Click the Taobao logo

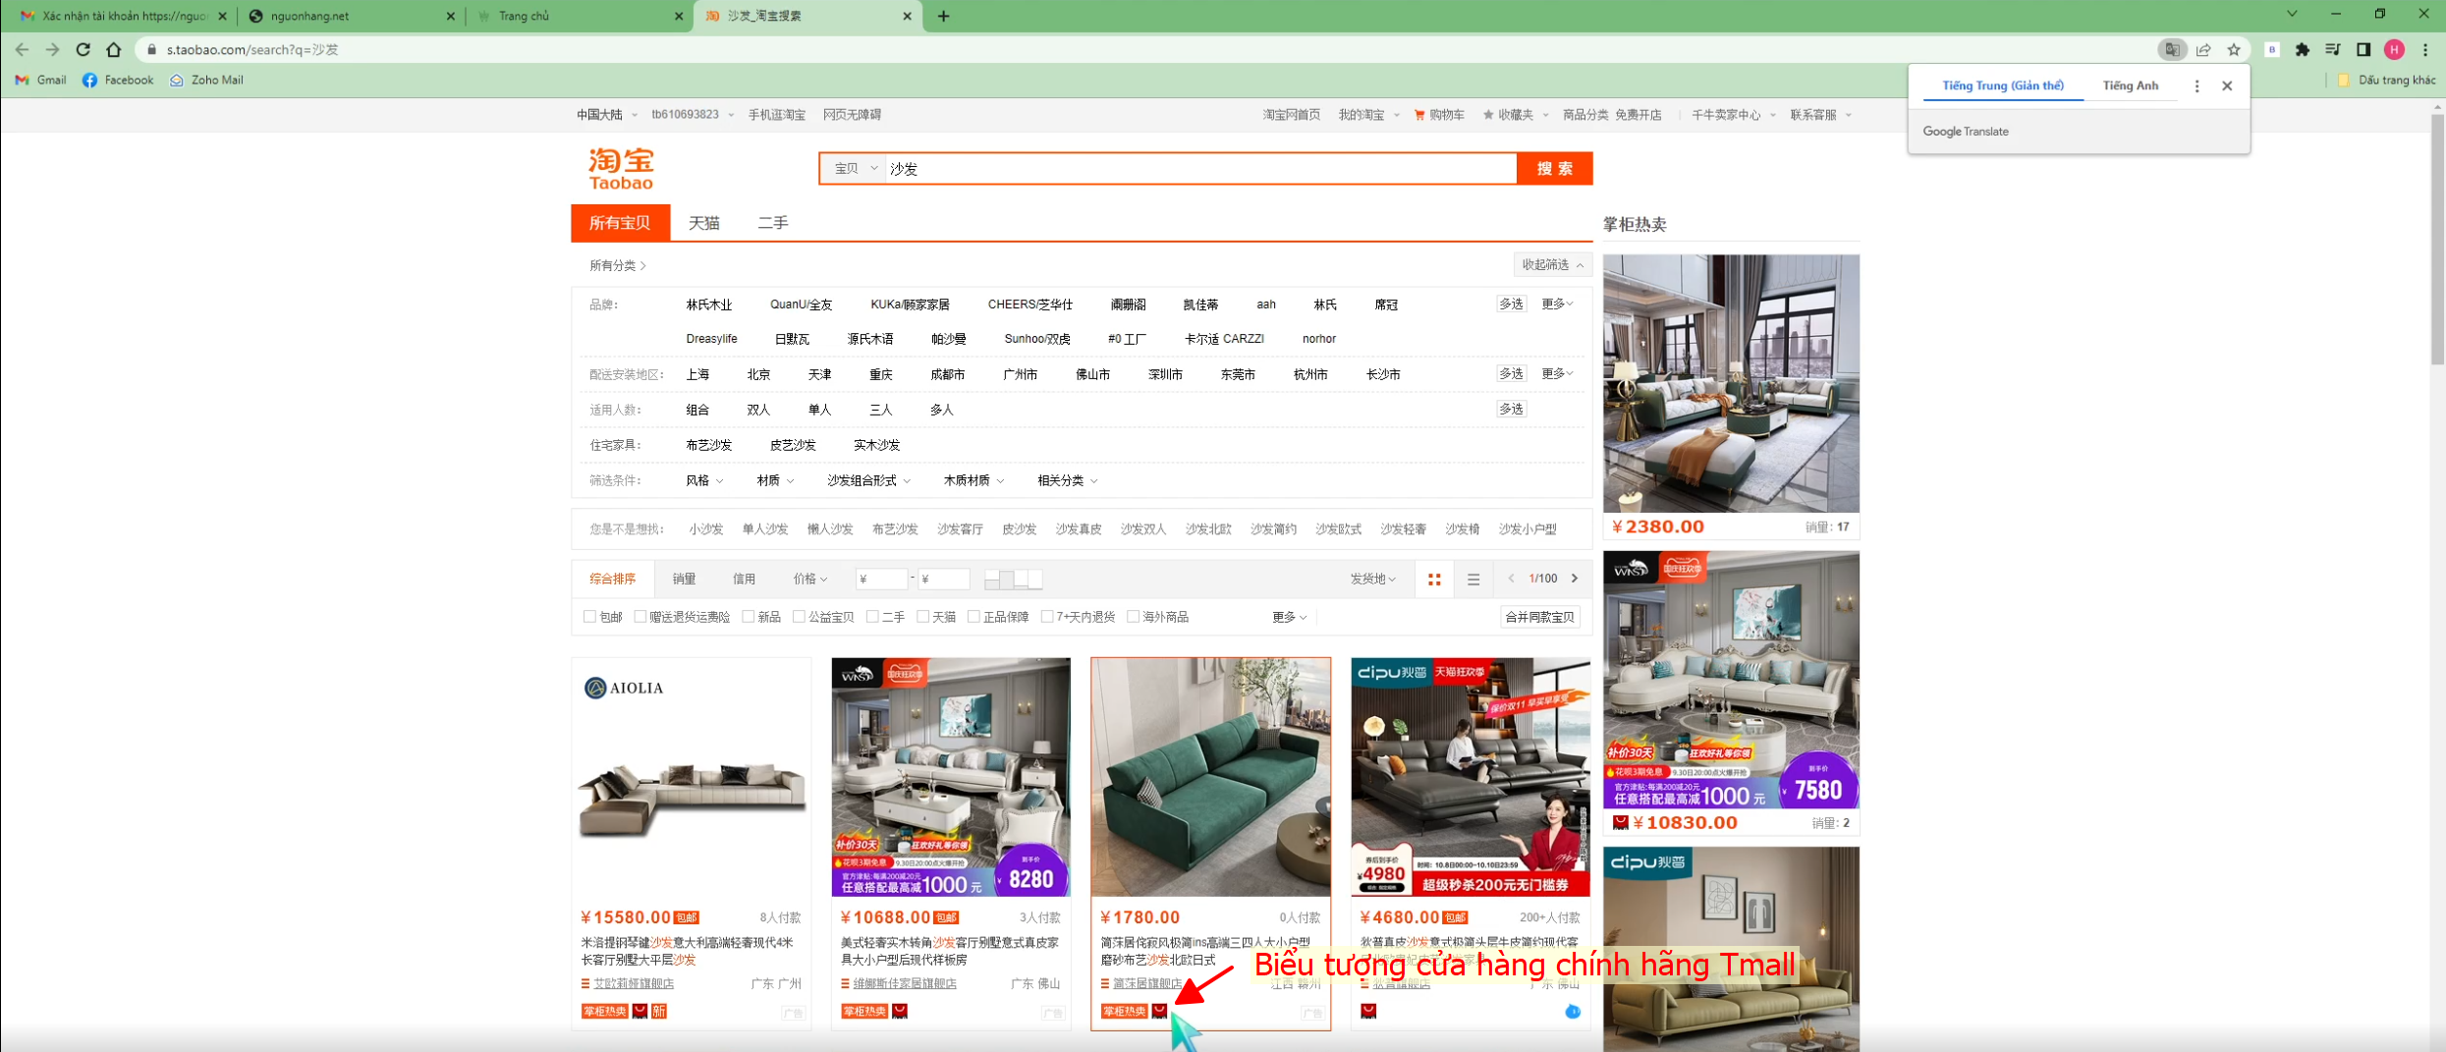click(621, 169)
